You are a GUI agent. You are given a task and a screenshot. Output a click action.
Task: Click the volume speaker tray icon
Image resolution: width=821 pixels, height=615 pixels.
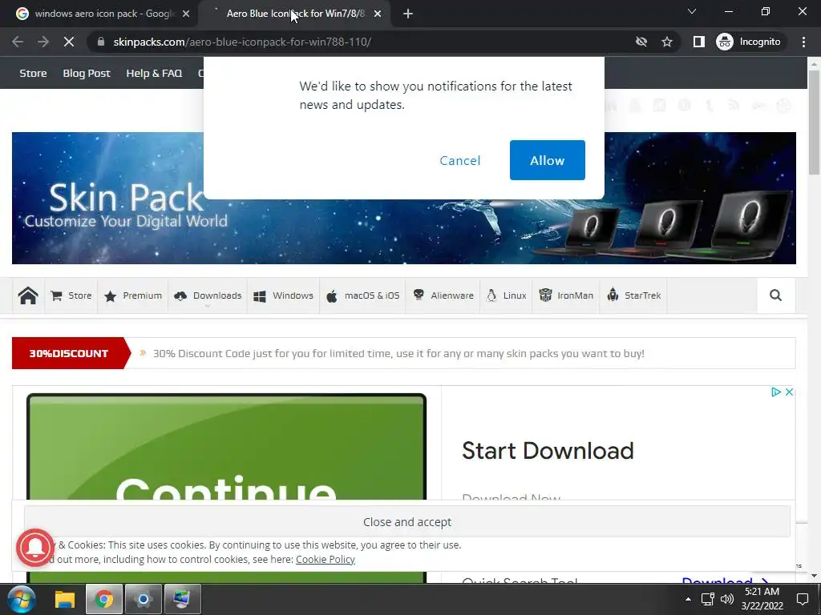(x=726, y=599)
